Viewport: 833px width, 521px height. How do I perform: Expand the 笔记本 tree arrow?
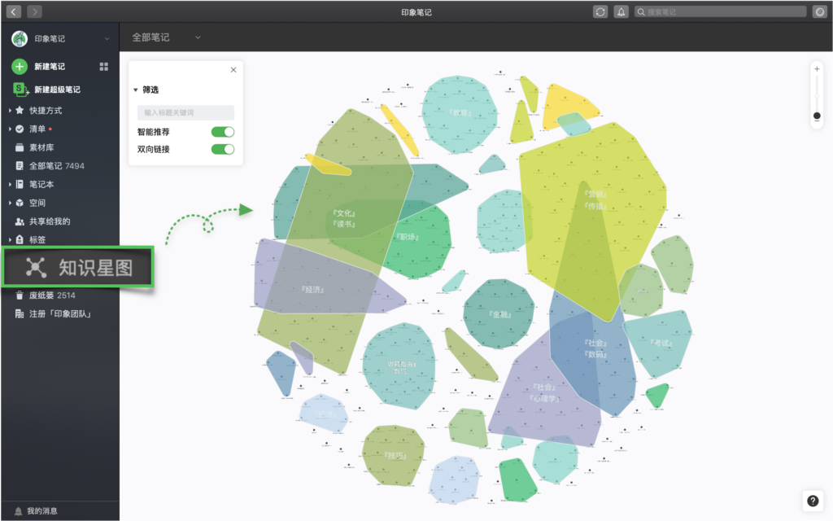[x=10, y=185]
